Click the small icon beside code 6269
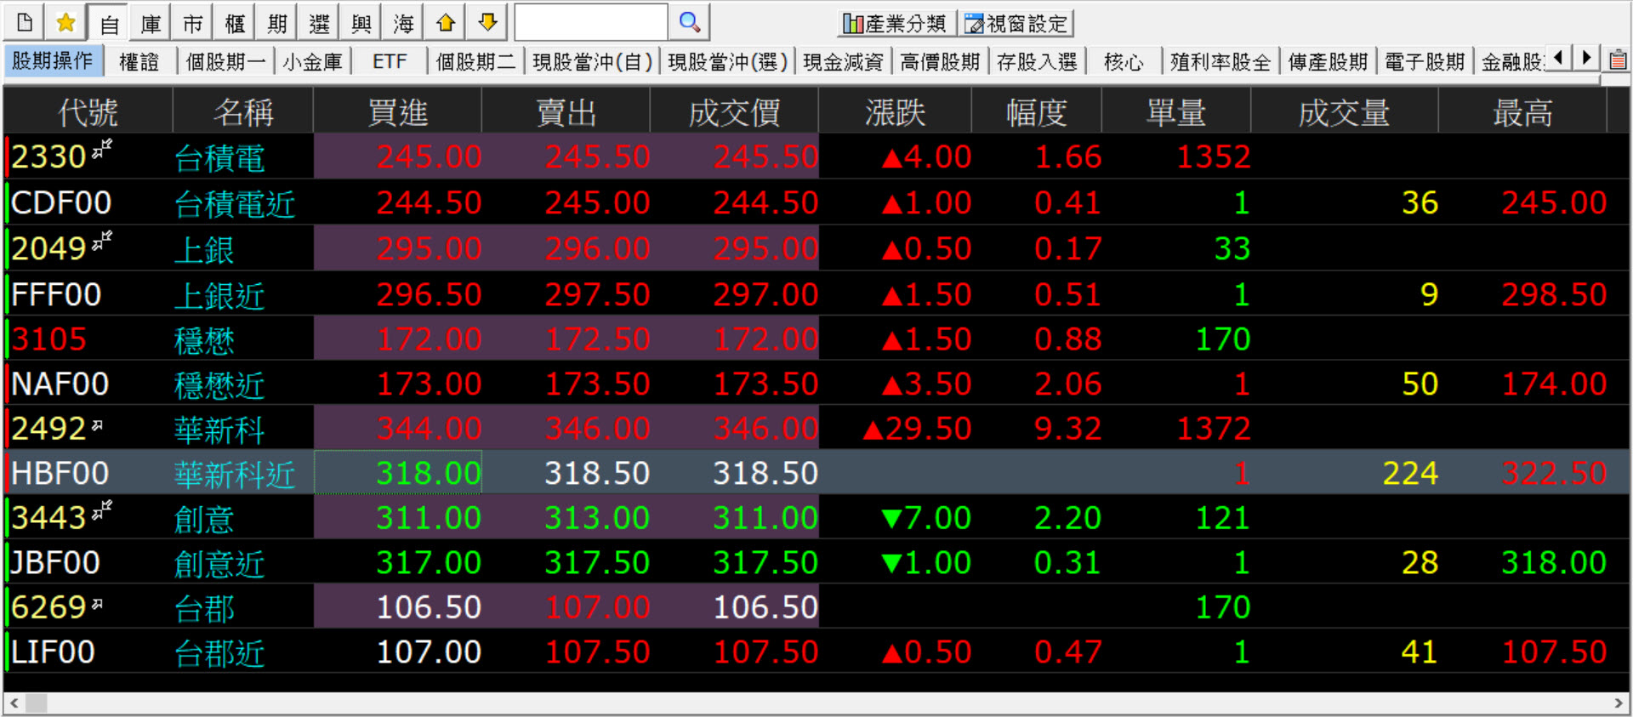1633x717 pixels. 97,604
